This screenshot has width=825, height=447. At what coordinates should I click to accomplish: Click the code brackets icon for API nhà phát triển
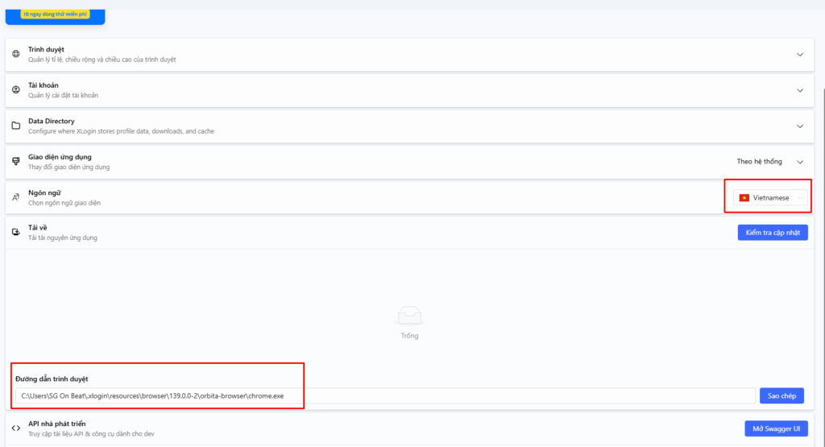15,428
